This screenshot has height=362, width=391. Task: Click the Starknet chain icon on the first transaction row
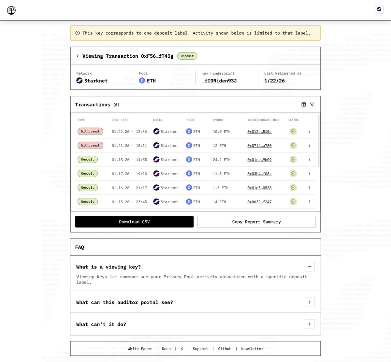pos(156,131)
